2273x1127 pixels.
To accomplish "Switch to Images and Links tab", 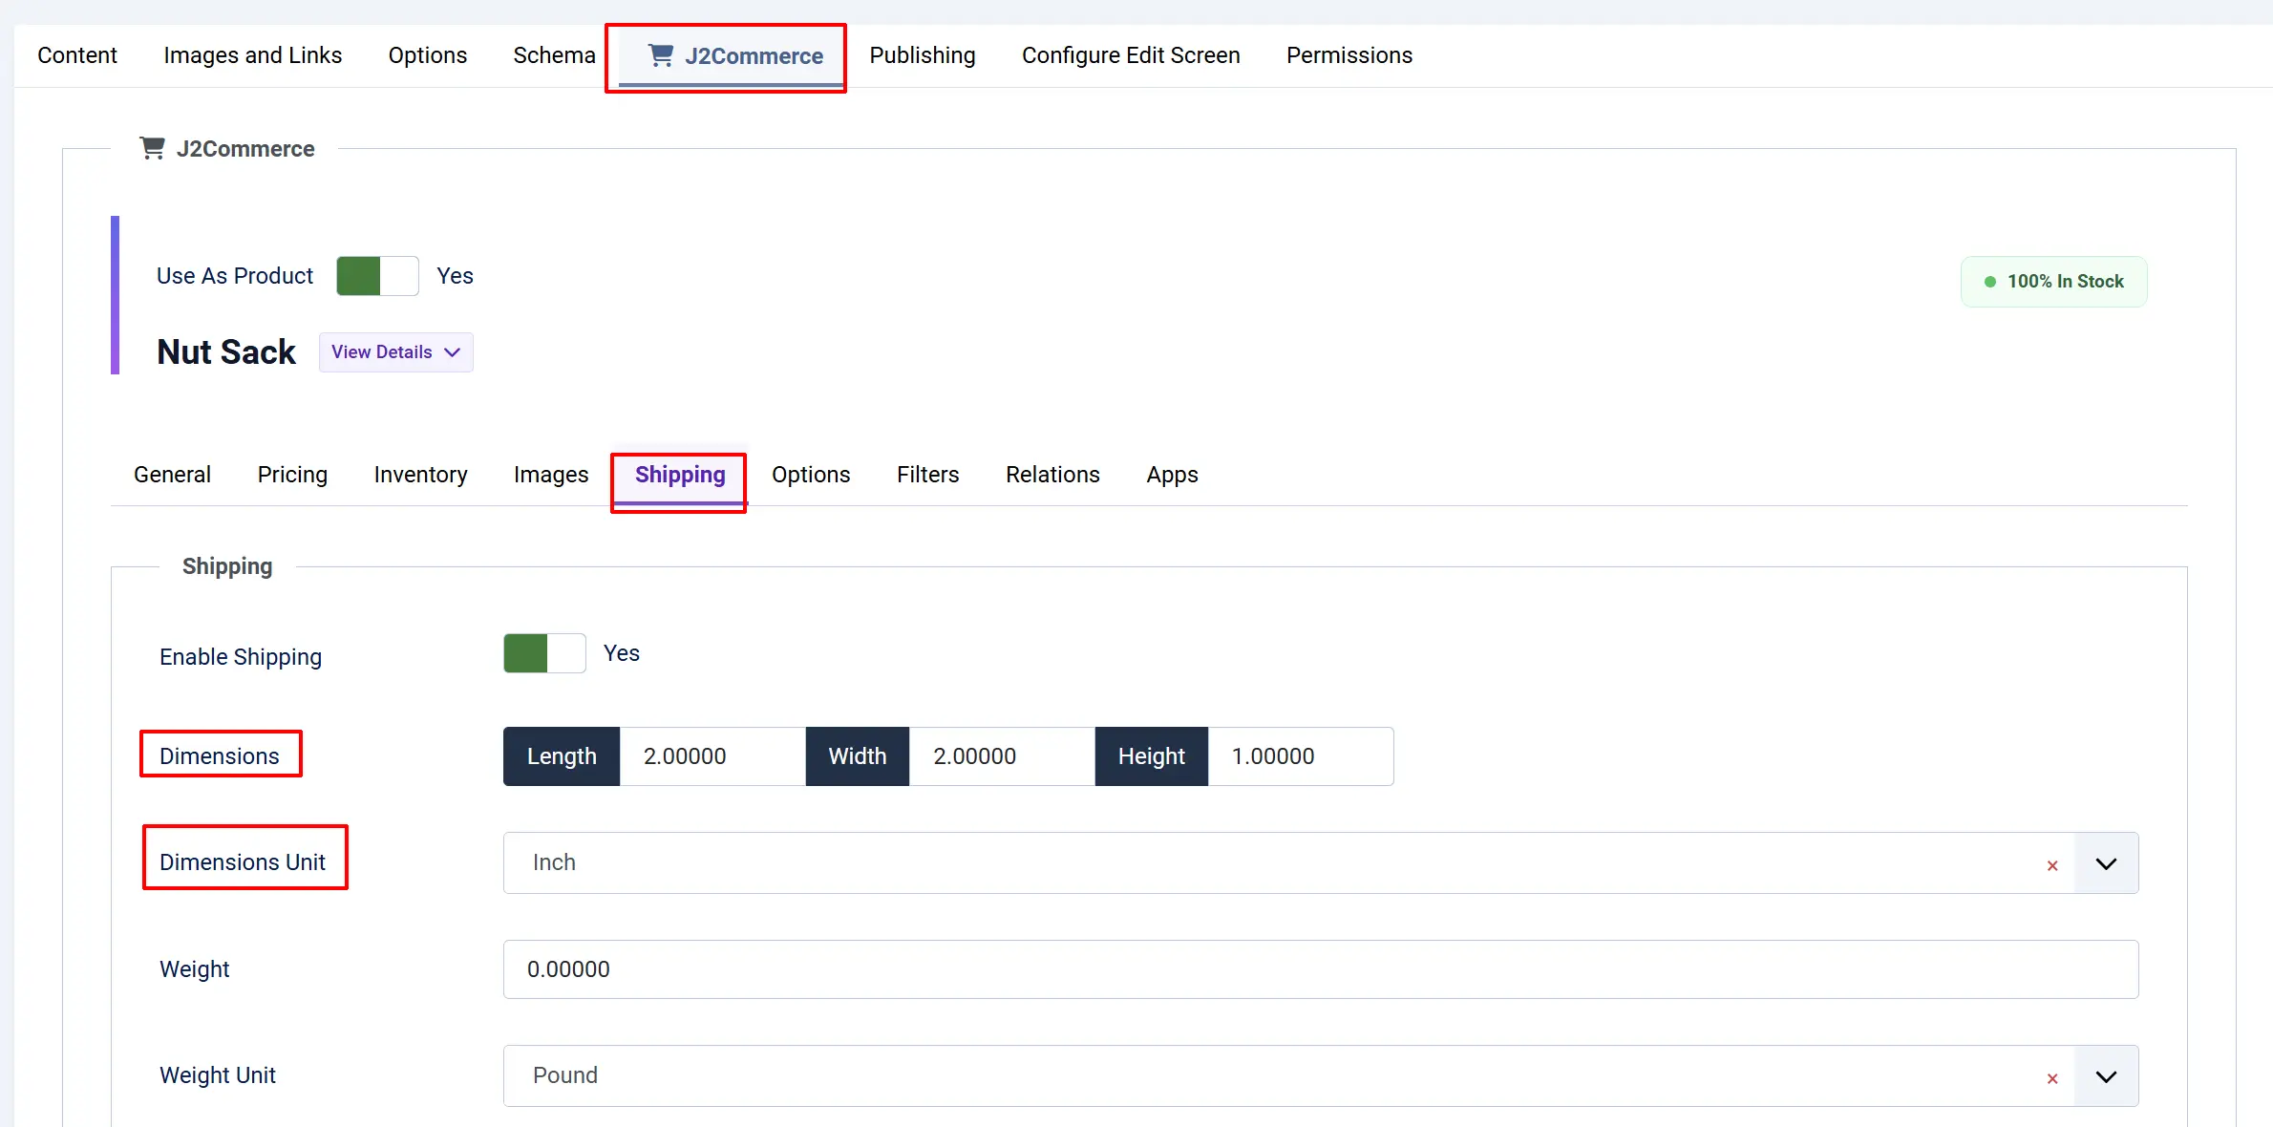I will point(252,55).
